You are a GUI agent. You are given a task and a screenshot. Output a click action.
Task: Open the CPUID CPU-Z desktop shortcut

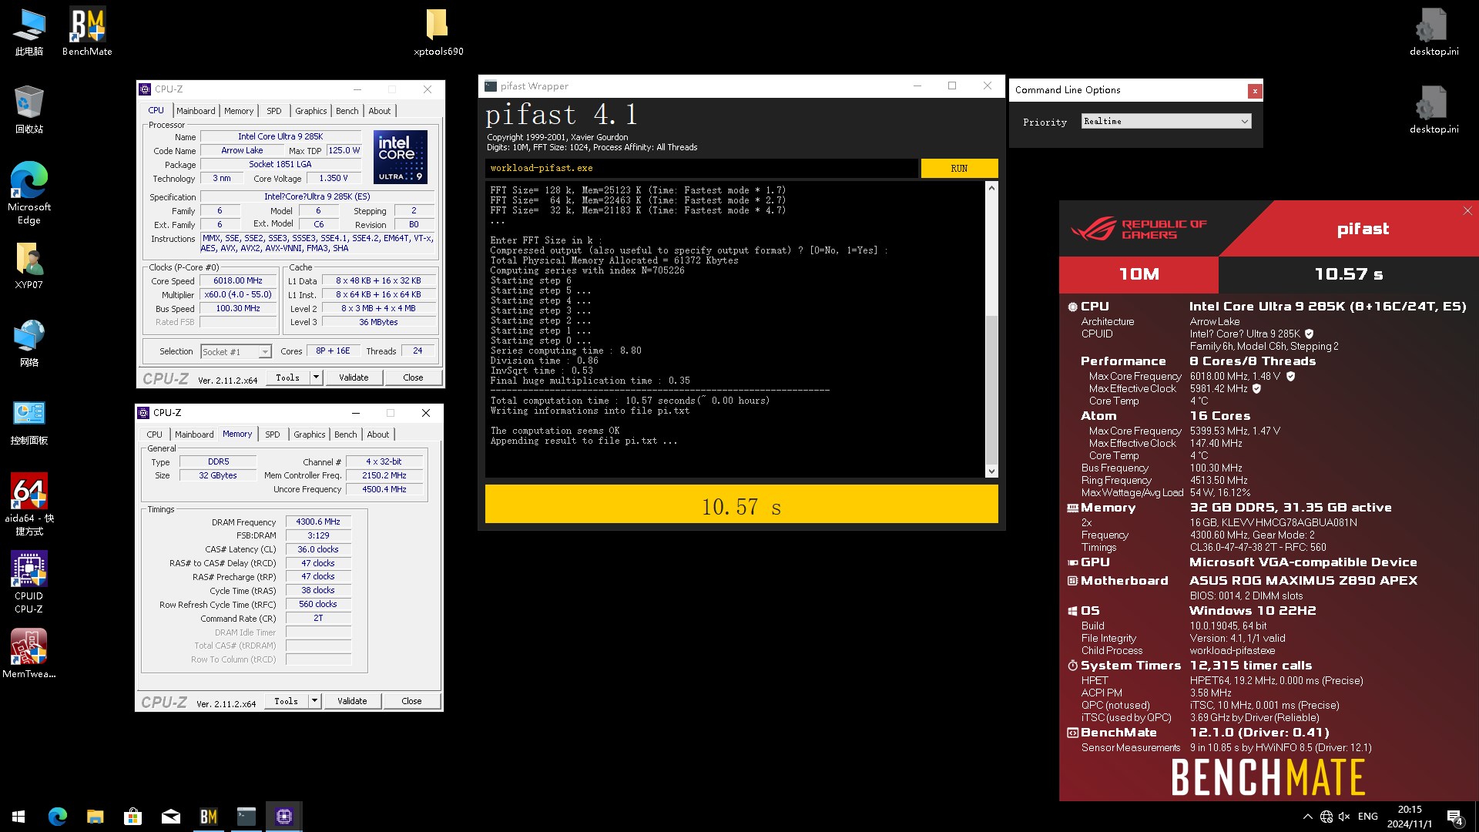[x=29, y=582]
